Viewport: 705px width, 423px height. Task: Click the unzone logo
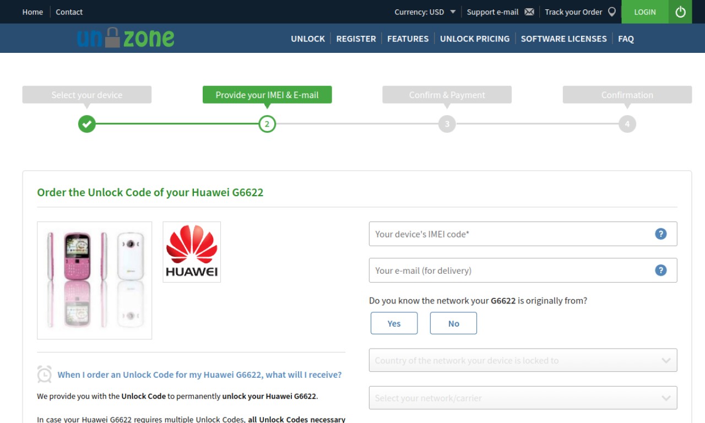click(x=126, y=37)
